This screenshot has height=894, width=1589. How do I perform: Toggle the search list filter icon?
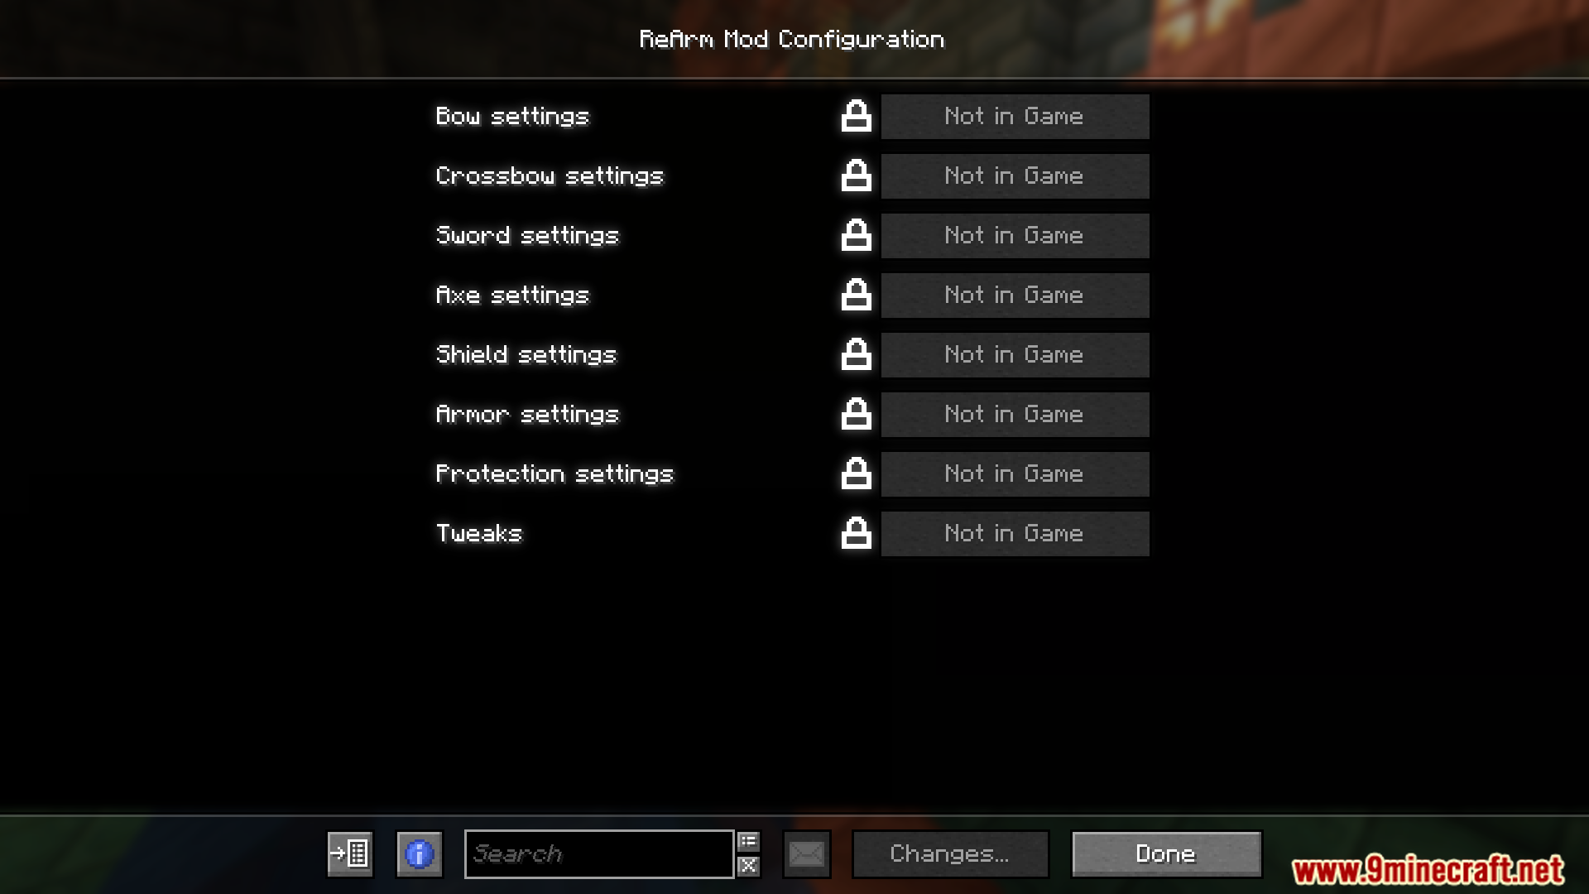(748, 842)
